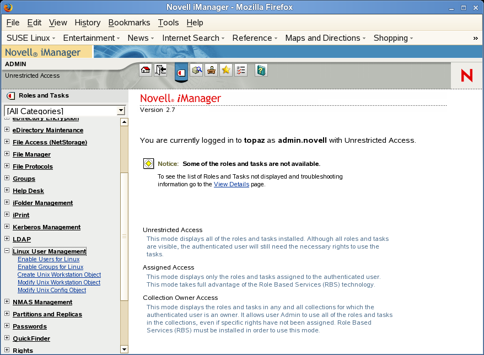Click the roles list scrollbar thumb
The height and width of the screenshot is (355, 484).
pyautogui.click(x=124, y=236)
